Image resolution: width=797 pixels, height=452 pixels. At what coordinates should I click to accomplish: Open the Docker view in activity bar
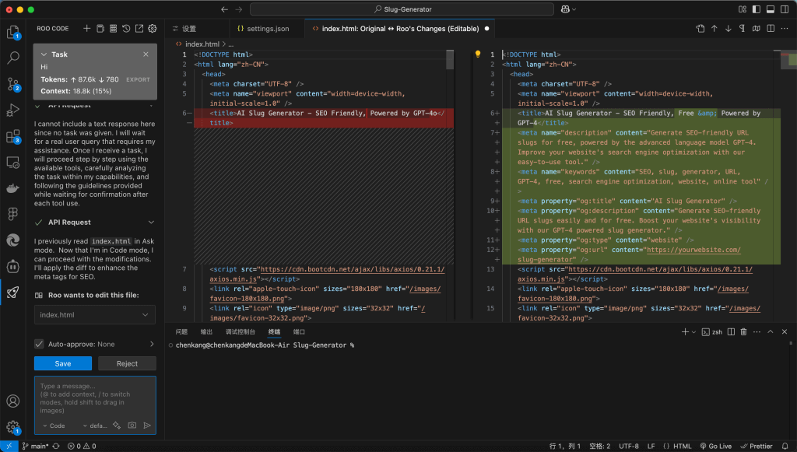coord(12,188)
